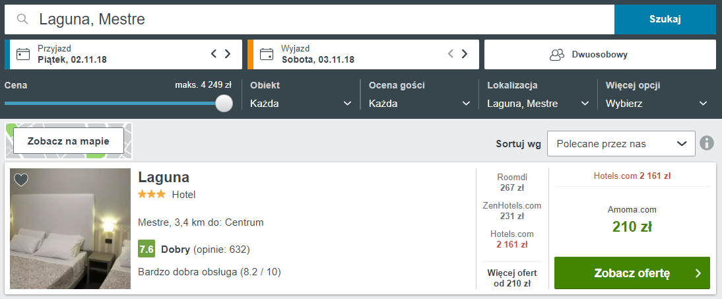The width and height of the screenshot is (722, 299).
Task: Expand the Obiekt filter dropdown
Action: [301, 104]
